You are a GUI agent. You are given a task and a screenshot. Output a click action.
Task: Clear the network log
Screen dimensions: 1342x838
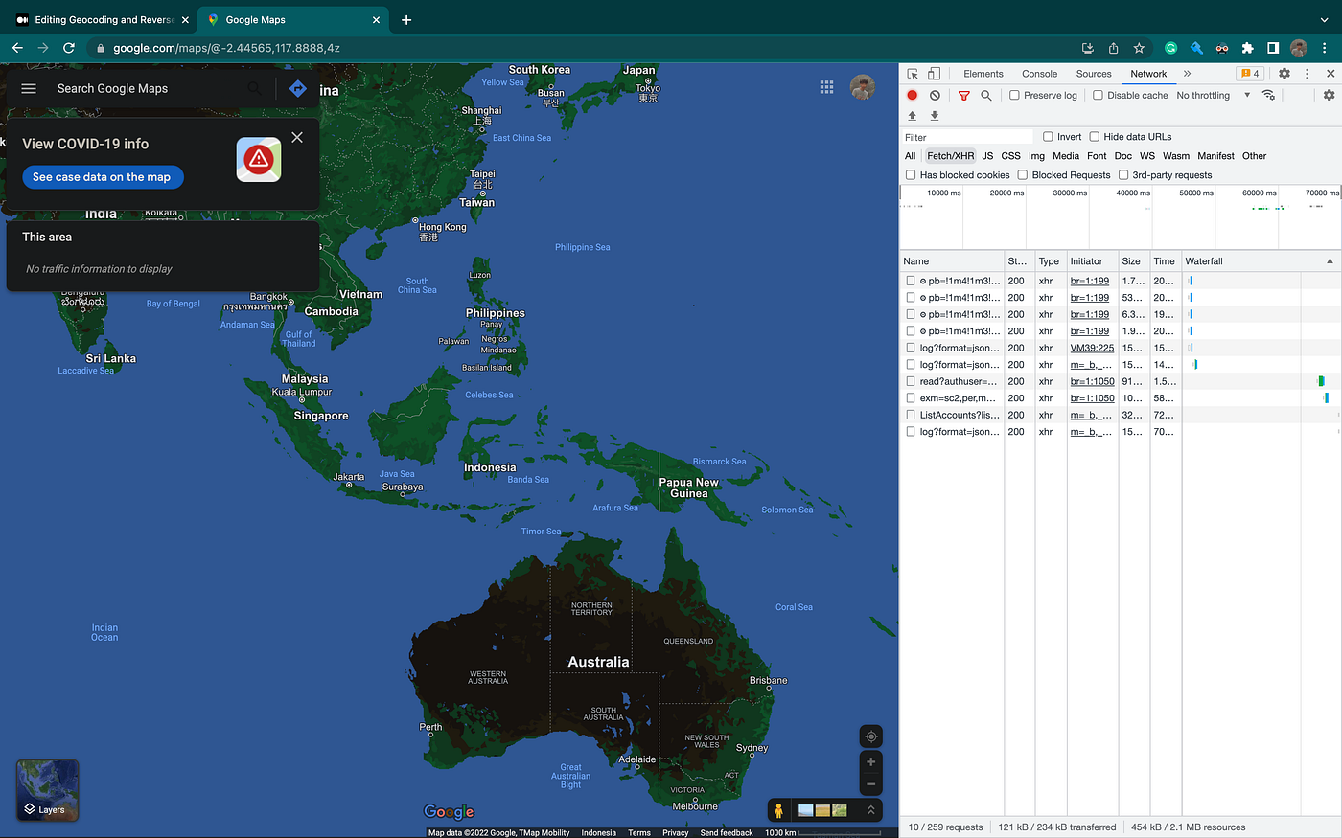click(935, 95)
